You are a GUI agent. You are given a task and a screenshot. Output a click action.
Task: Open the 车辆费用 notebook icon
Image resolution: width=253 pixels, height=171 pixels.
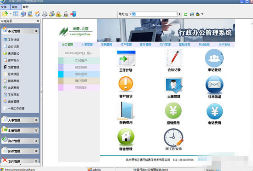[126, 111]
